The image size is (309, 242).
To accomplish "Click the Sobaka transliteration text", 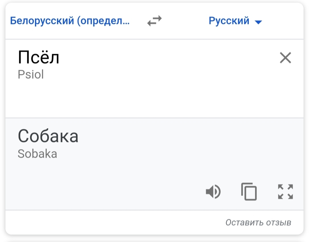I will tap(38, 154).
